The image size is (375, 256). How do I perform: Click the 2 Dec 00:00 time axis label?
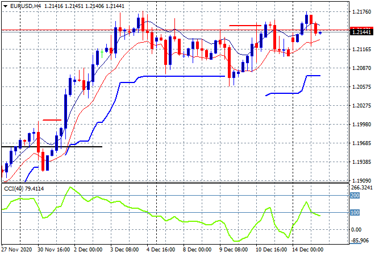tap(88, 250)
